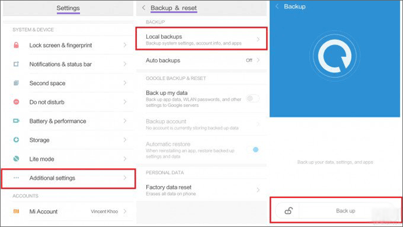Tap the Notifications & status bar icon
The height and width of the screenshot is (227, 403).
click(16, 64)
